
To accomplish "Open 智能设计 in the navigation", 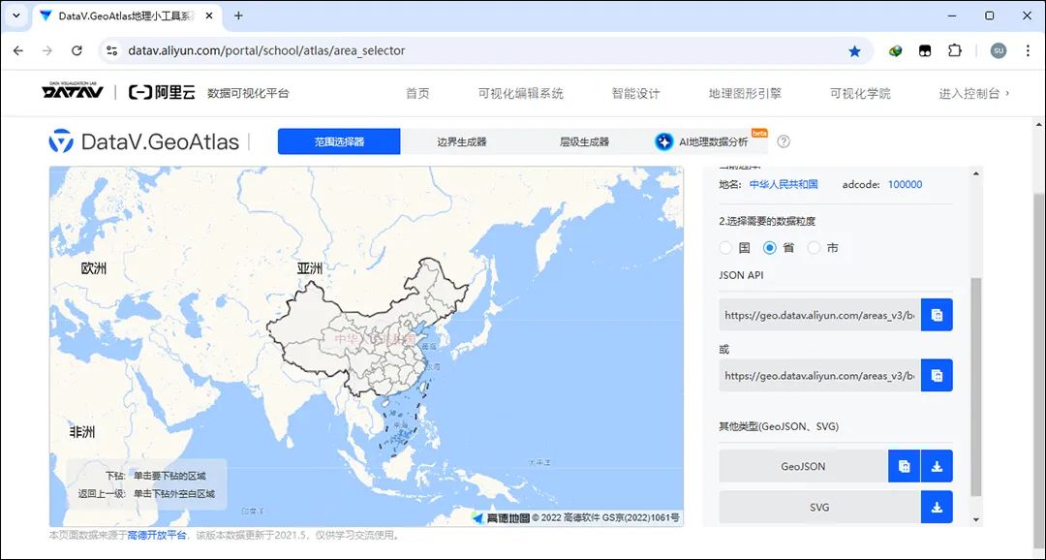I will (635, 93).
